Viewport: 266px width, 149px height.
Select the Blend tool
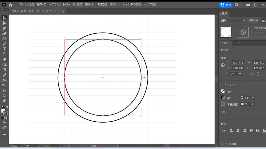coord(4,85)
